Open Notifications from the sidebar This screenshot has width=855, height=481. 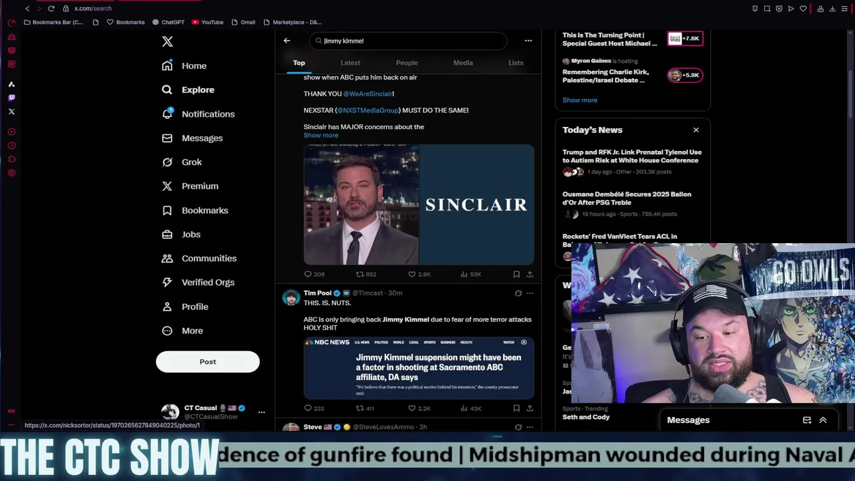[198, 114]
